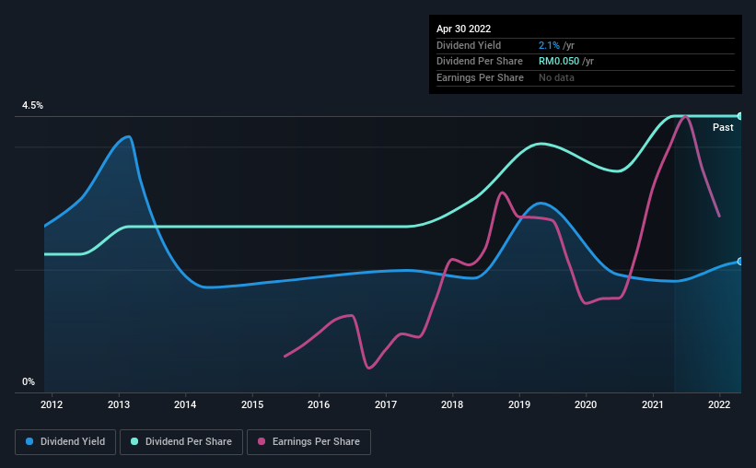Screen dimensions: 756x468
Task: Select the 2022 x-axis label
Action: click(719, 404)
